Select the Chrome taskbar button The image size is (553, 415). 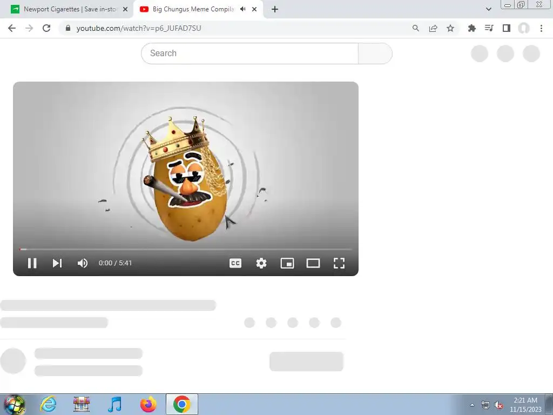pos(181,404)
